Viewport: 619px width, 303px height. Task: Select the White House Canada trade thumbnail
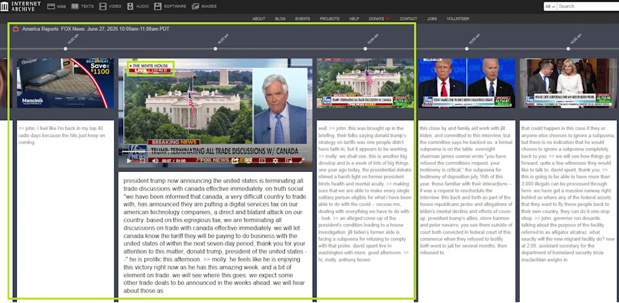point(365,83)
